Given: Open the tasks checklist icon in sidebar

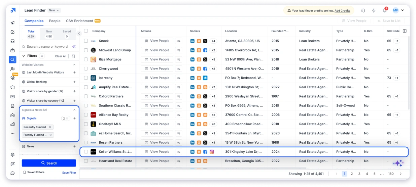Looking at the screenshot, I should tap(12, 32).
